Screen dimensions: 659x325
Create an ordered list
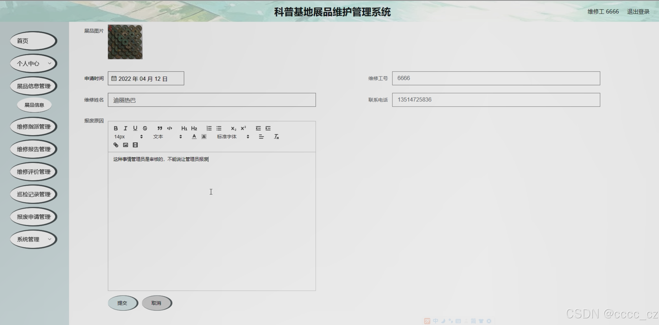(209, 128)
